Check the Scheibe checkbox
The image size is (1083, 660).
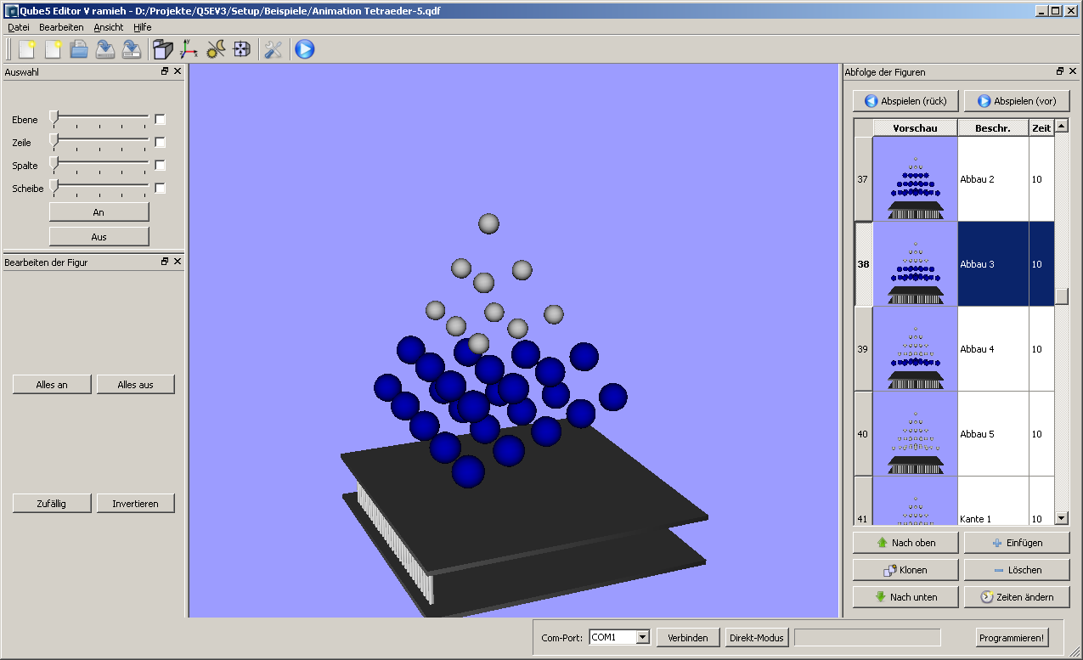[160, 189]
